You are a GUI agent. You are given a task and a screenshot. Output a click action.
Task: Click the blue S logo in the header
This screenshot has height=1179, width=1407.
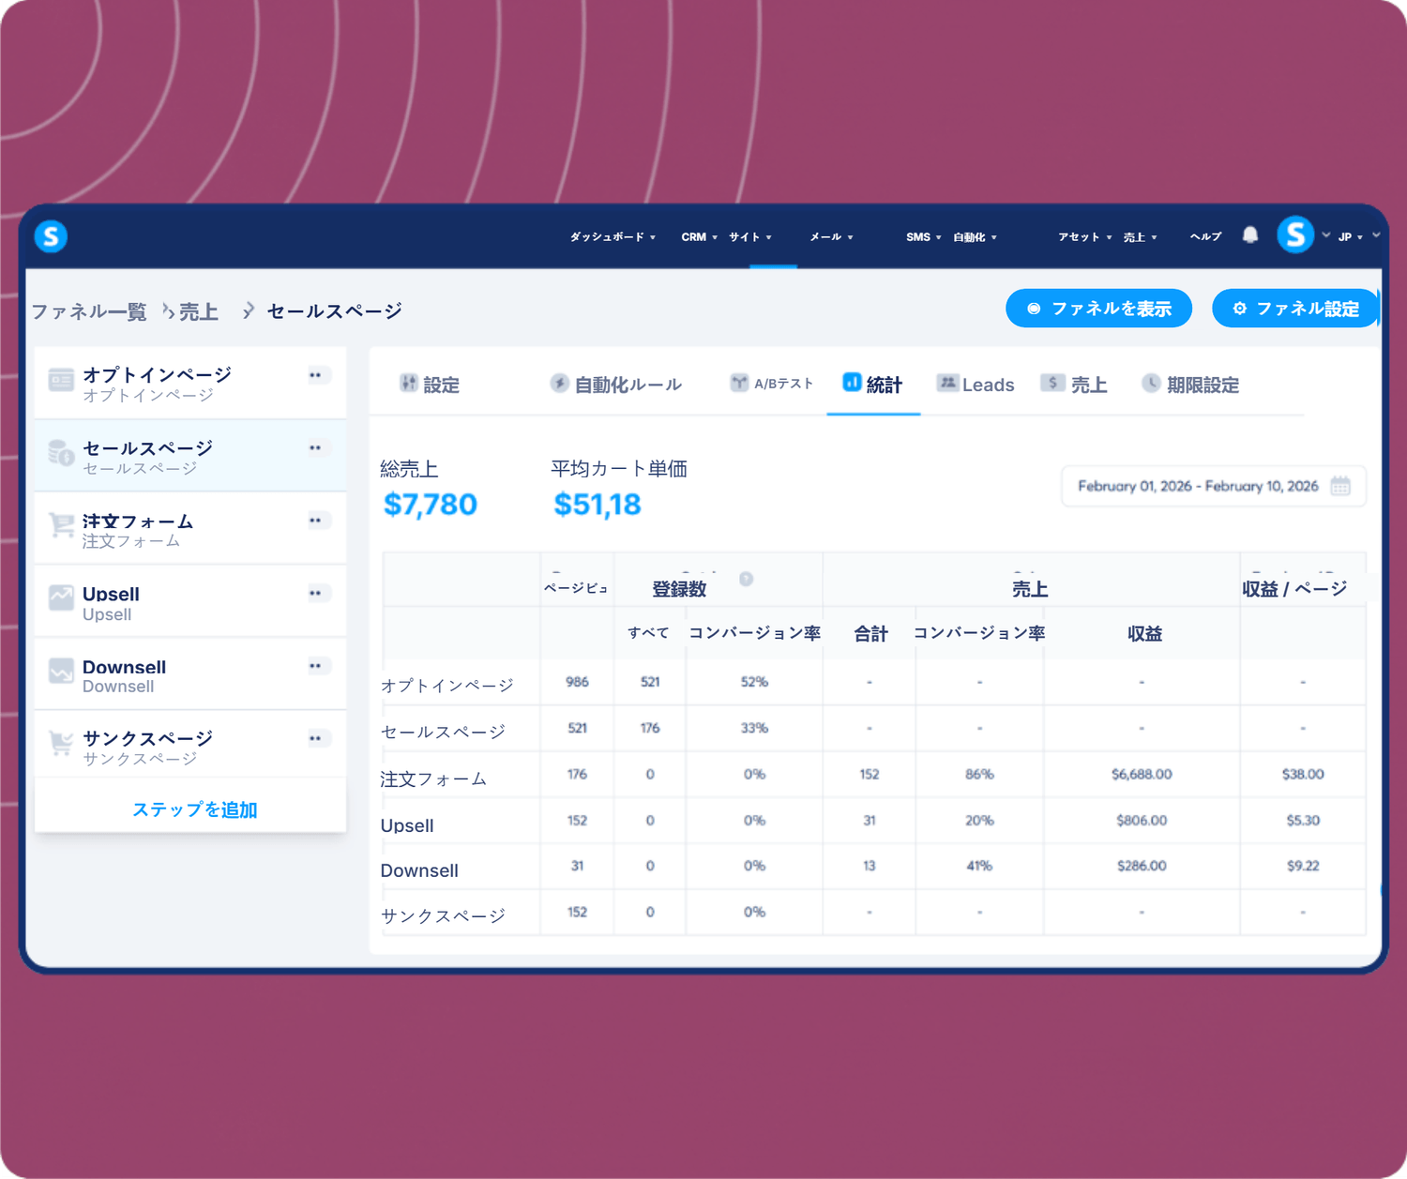point(51,236)
